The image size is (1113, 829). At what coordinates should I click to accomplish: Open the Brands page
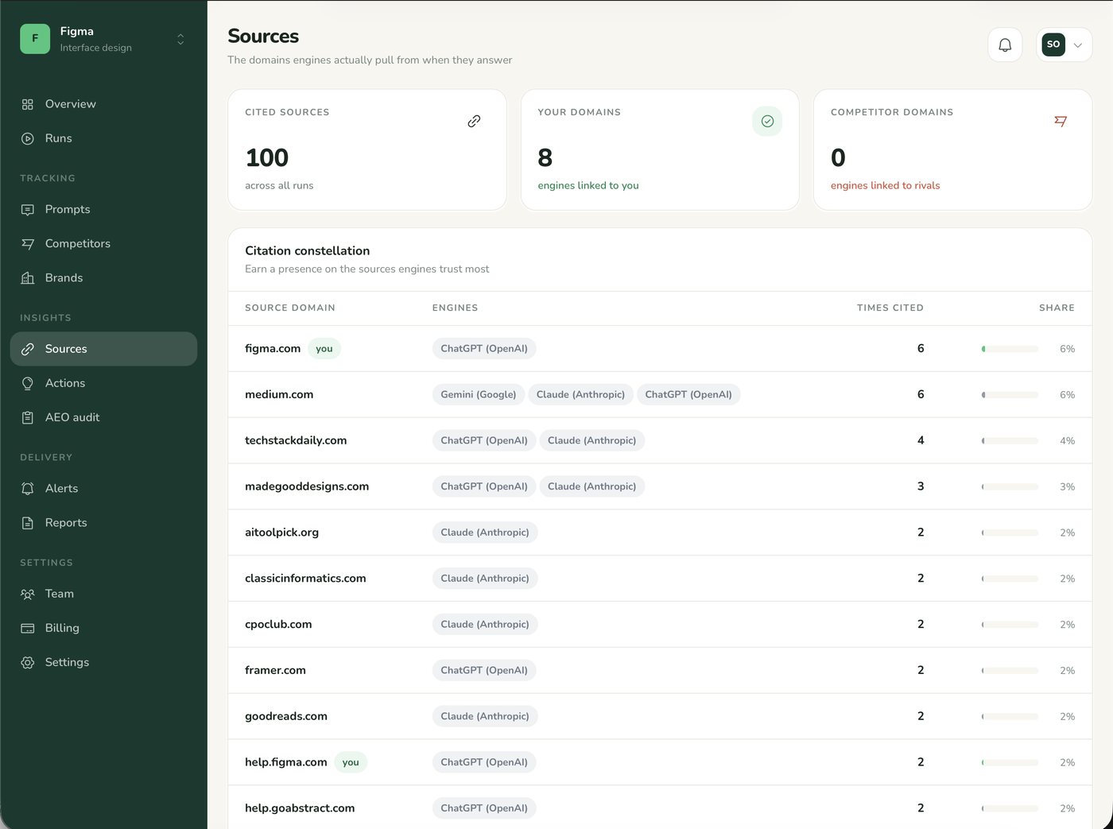[103, 278]
